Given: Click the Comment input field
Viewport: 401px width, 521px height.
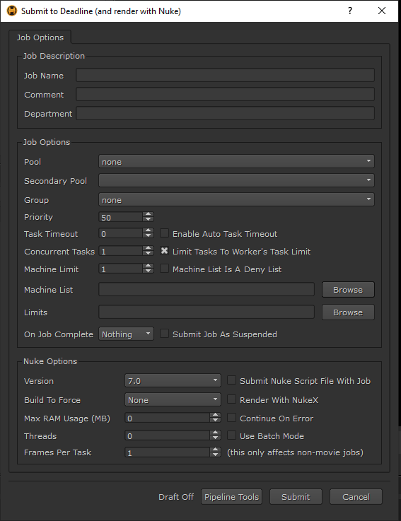Looking at the screenshot, I should coord(226,94).
